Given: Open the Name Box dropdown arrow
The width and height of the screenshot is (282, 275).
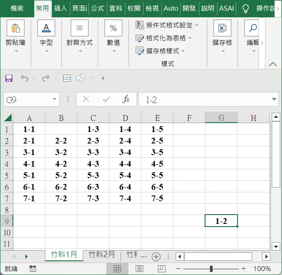Looking at the screenshot, I should 55,100.
